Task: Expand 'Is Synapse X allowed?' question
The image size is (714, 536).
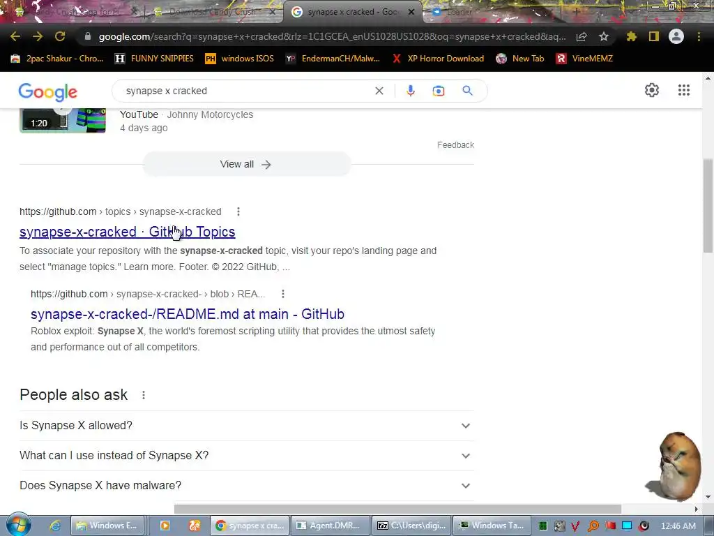Action: click(x=246, y=426)
